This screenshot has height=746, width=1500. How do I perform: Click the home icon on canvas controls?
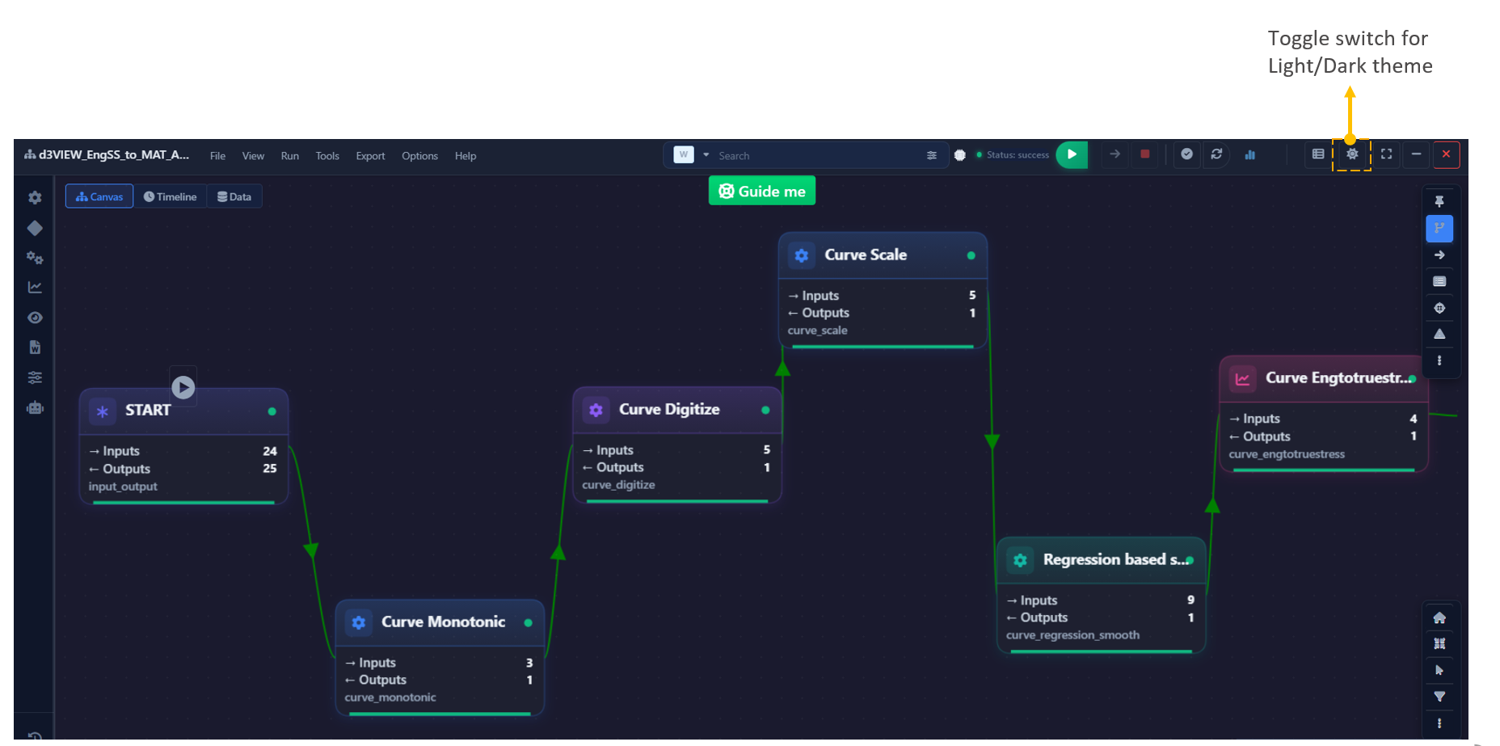(x=1439, y=618)
